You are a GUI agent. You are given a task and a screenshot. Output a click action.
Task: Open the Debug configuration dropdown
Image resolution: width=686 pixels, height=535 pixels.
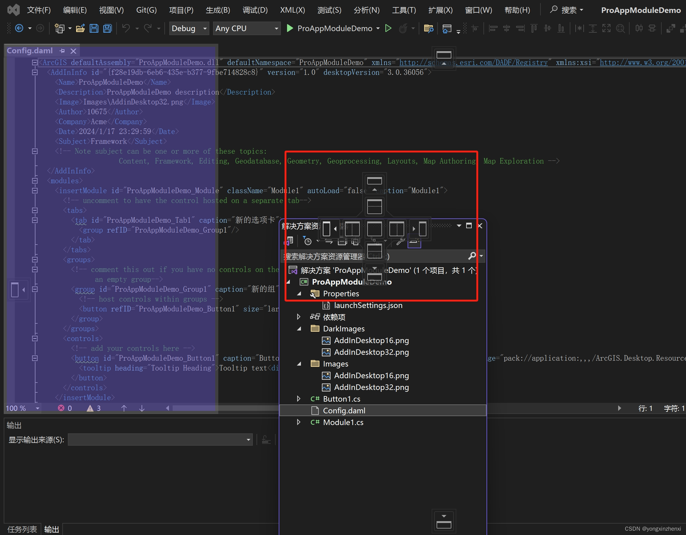tap(189, 29)
